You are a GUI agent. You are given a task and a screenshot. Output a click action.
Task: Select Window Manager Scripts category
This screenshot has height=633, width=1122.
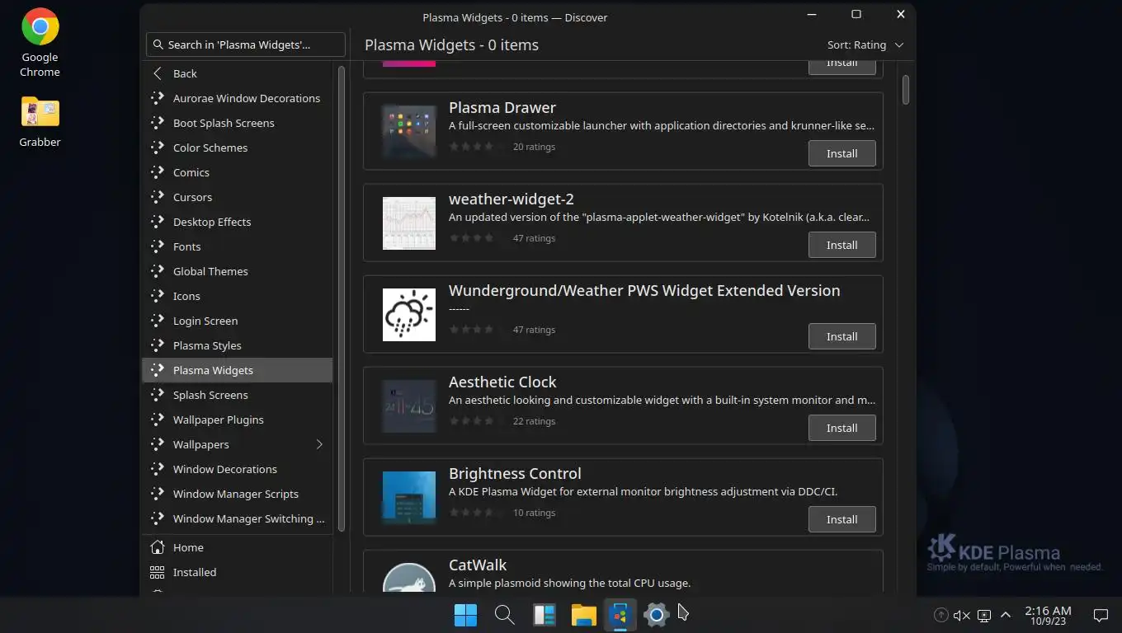(x=238, y=494)
